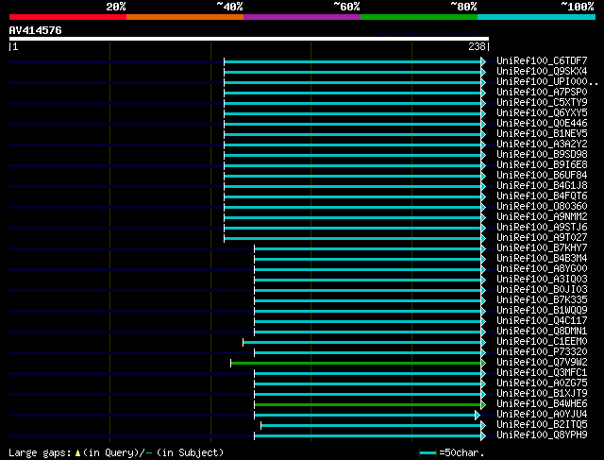The width and height of the screenshot is (604, 460).
Task: Select UniRef100_Q0E446 hit name
Action: click(x=542, y=124)
